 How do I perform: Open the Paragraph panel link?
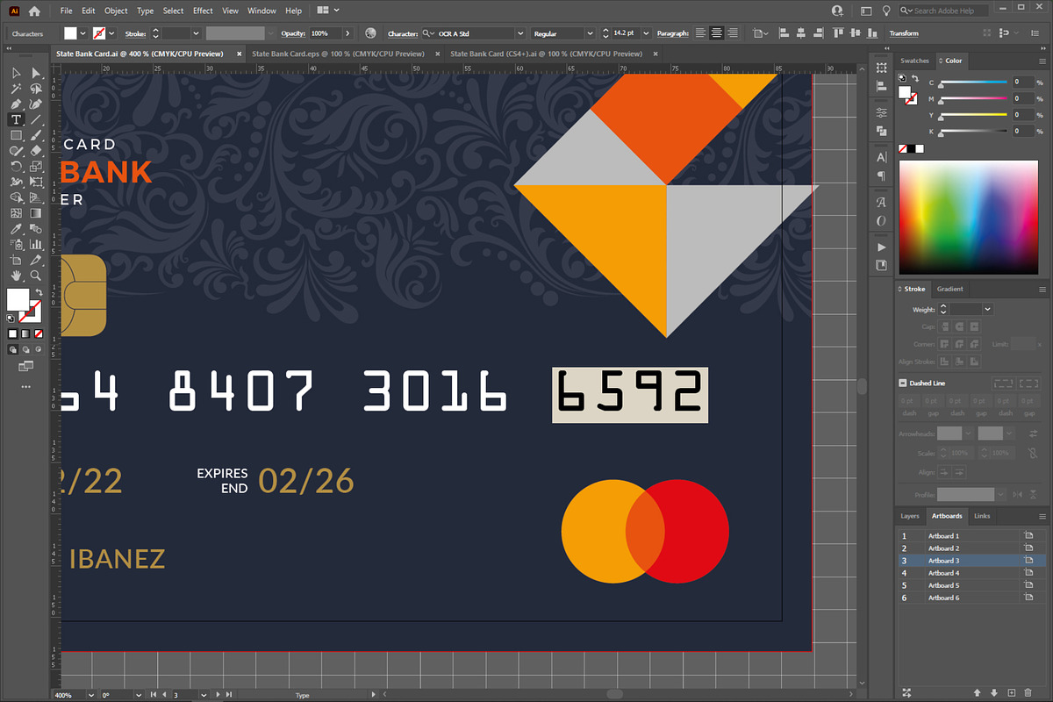click(673, 33)
